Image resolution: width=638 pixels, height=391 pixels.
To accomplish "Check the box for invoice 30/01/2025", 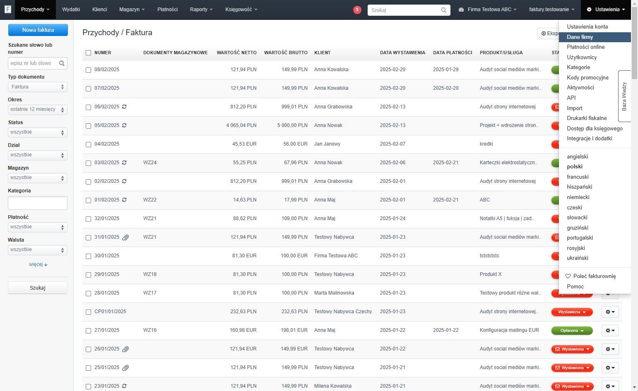I will tap(88, 256).
